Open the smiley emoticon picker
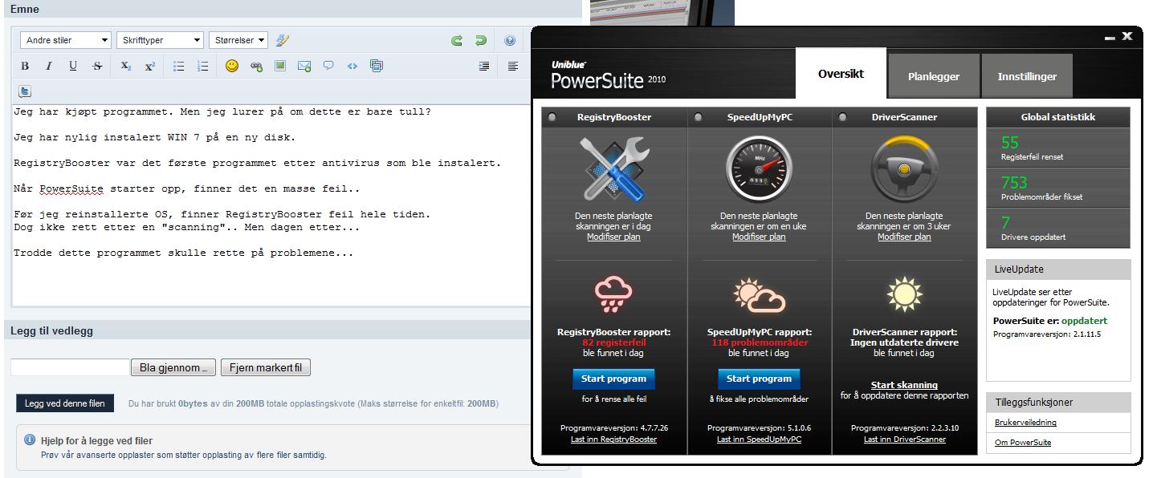 (232, 66)
